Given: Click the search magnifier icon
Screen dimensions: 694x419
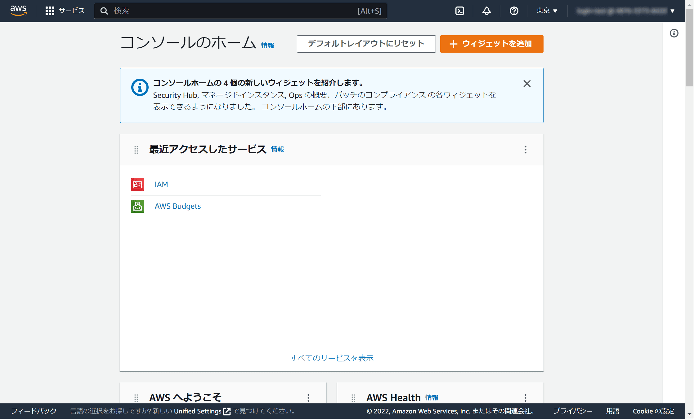Looking at the screenshot, I should [104, 11].
